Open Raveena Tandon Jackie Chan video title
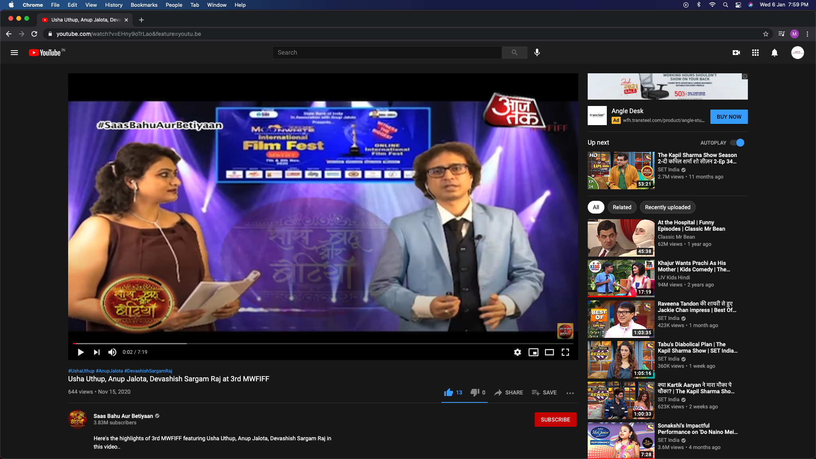 697,307
